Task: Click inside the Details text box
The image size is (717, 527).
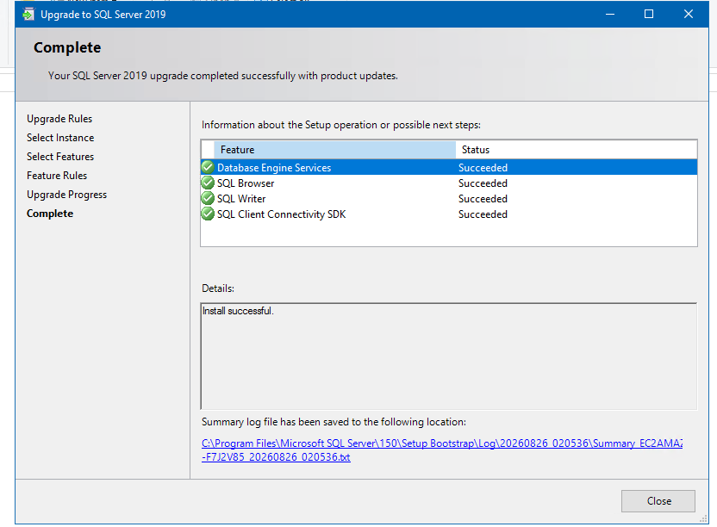Action: click(x=449, y=356)
